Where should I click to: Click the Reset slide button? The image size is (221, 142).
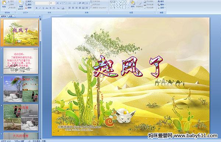(28, 4)
